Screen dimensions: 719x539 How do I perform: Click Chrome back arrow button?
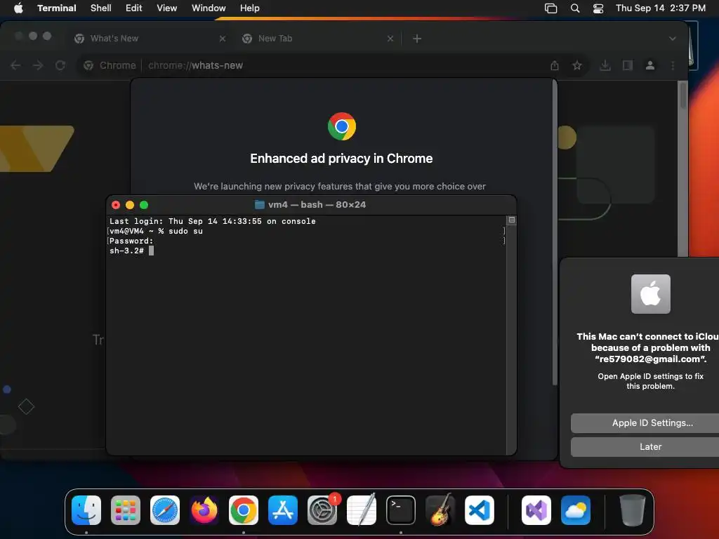coord(15,65)
